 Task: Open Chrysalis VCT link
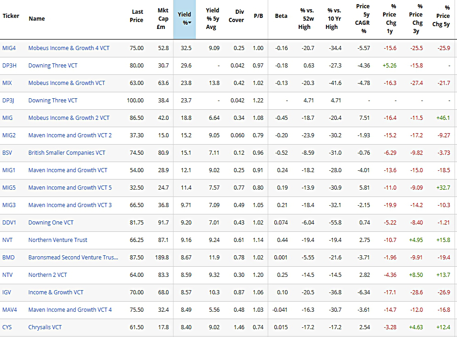[45, 327]
